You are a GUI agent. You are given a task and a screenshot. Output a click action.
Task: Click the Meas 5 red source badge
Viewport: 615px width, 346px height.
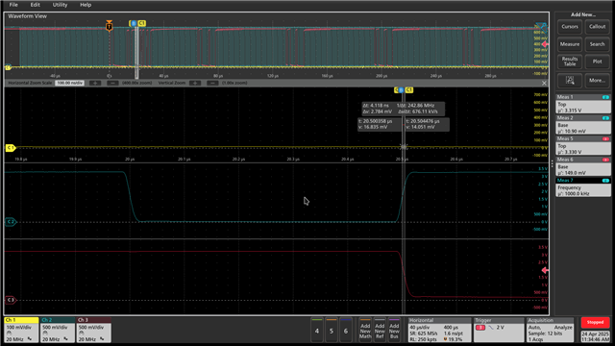(x=605, y=138)
